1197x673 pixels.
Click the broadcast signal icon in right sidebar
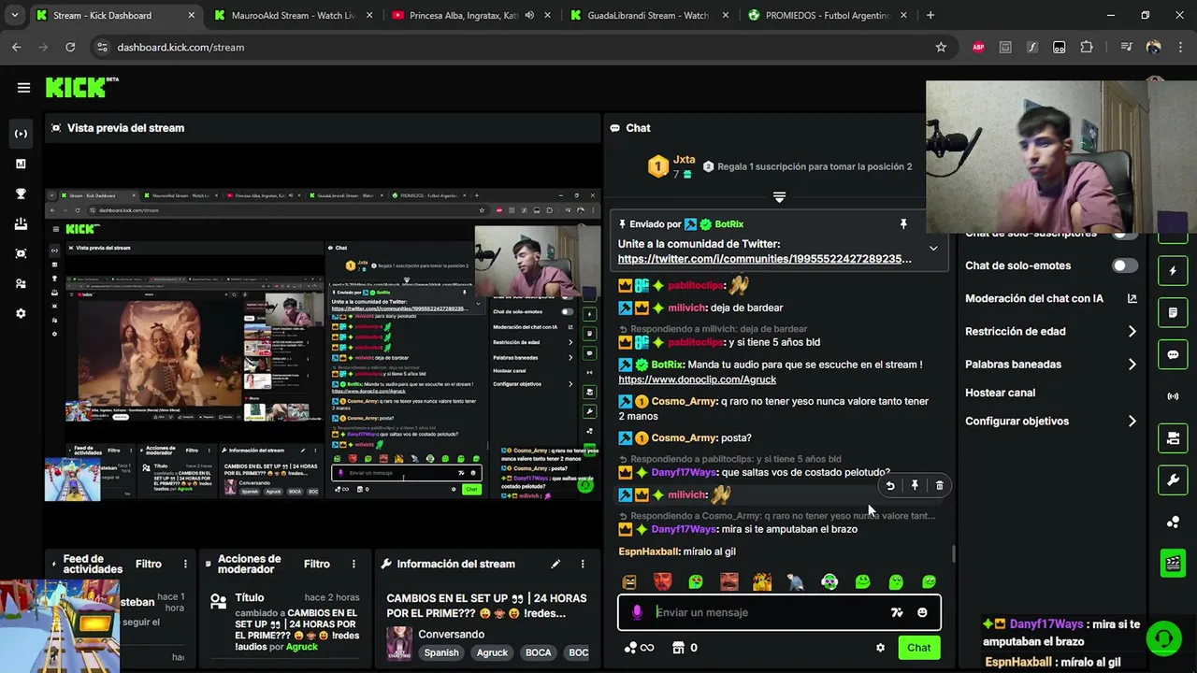tap(1173, 396)
